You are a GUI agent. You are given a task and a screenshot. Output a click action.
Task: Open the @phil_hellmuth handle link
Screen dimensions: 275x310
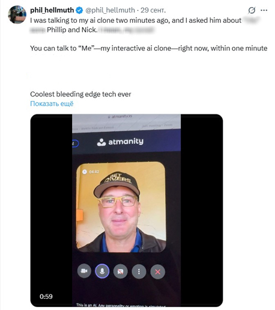(x=110, y=10)
